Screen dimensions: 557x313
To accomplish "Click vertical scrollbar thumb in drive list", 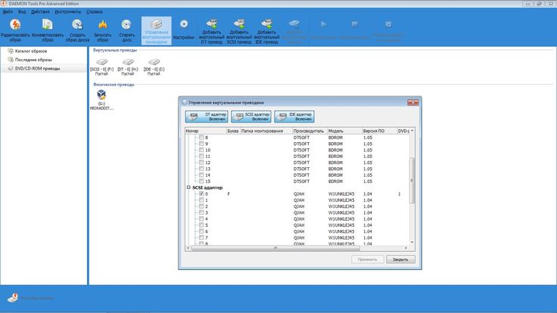I will (x=412, y=180).
